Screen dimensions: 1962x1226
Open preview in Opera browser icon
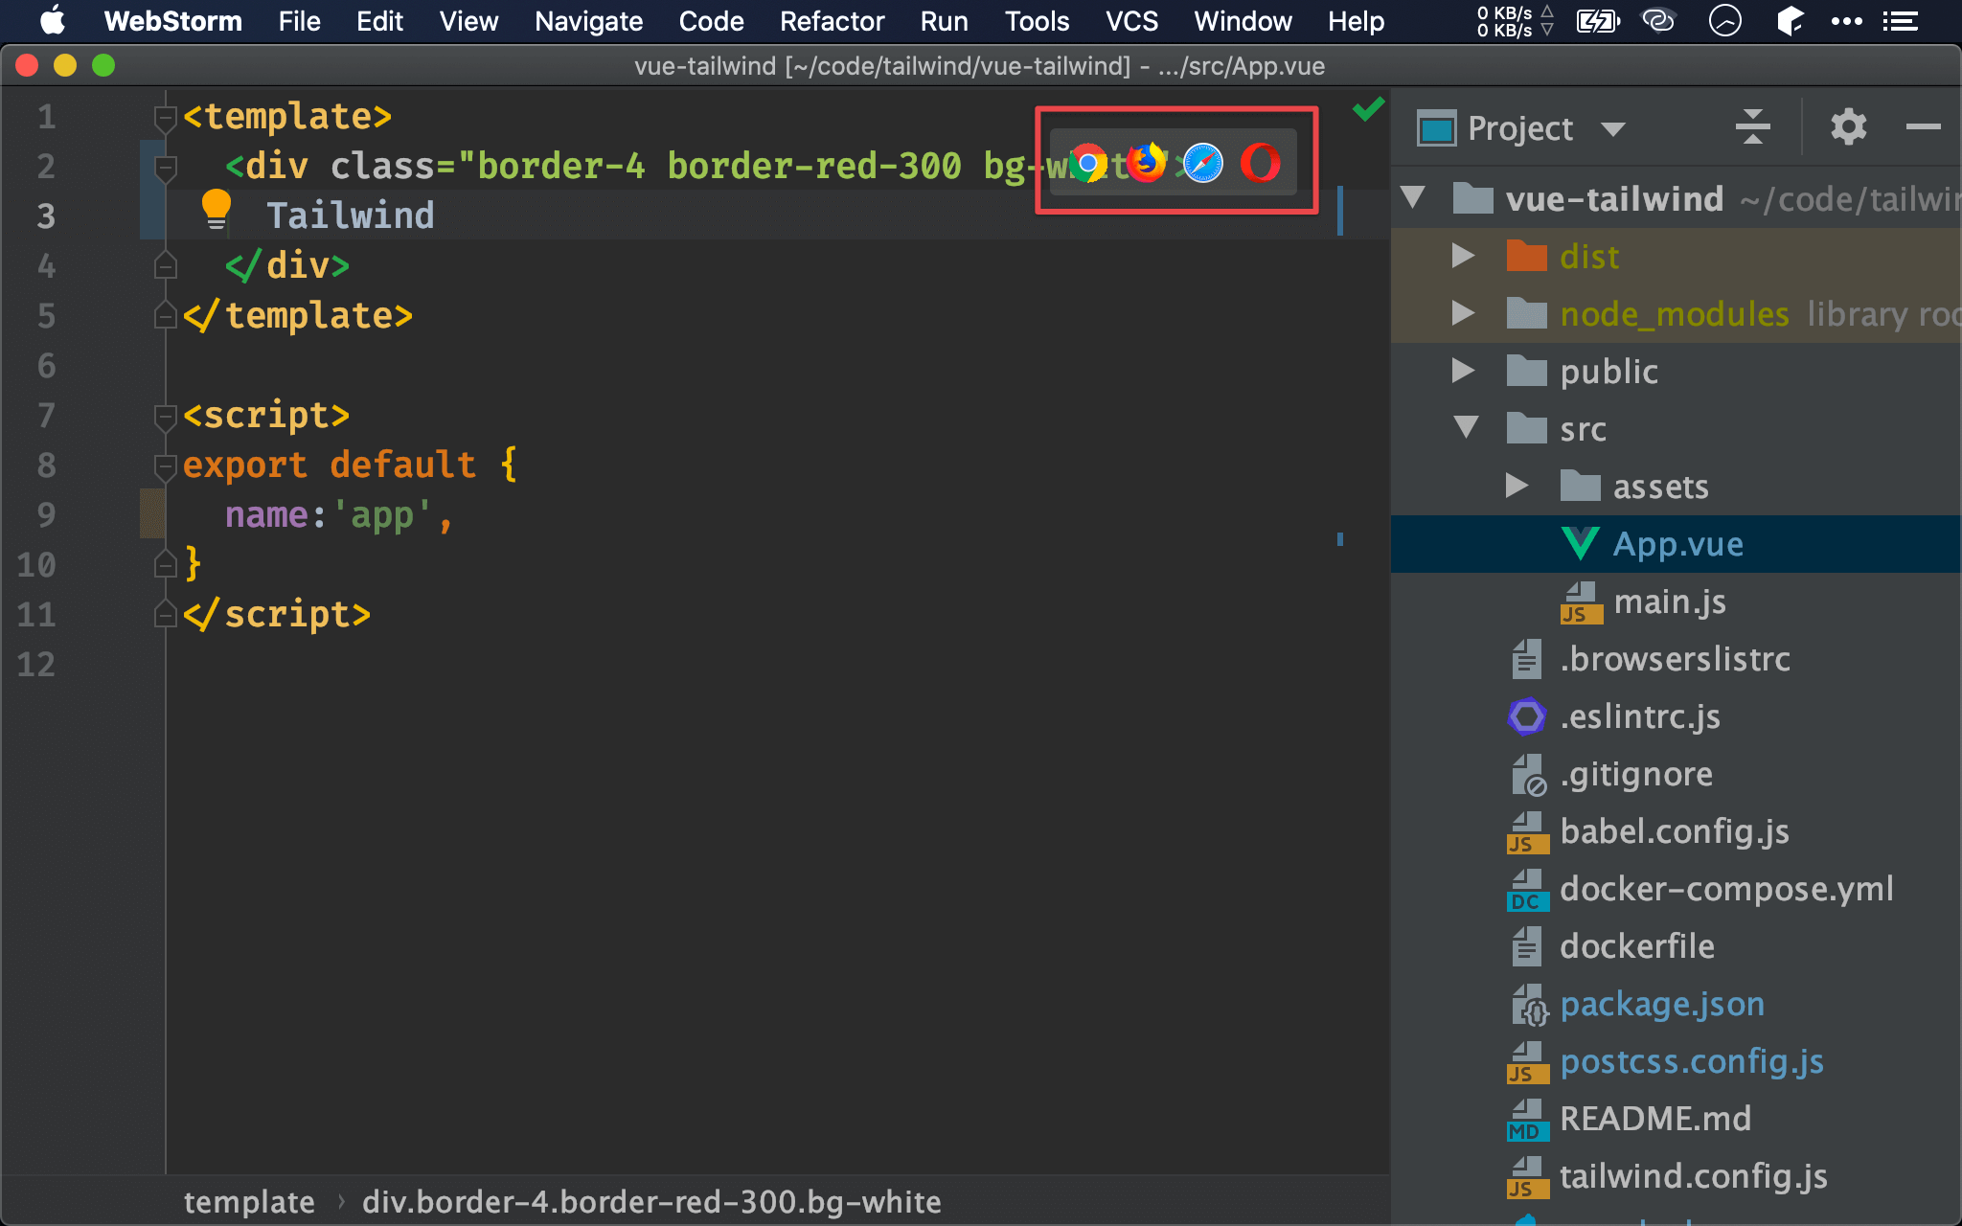[1260, 163]
